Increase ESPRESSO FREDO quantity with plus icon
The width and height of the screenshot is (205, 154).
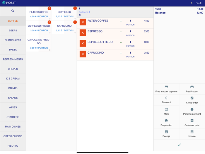coord(121,43)
